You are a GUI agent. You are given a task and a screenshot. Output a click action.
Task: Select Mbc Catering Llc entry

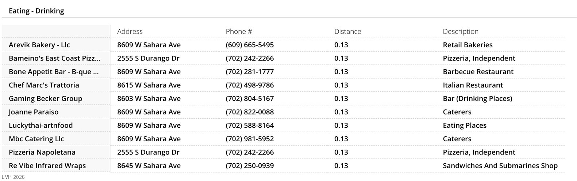click(36, 139)
